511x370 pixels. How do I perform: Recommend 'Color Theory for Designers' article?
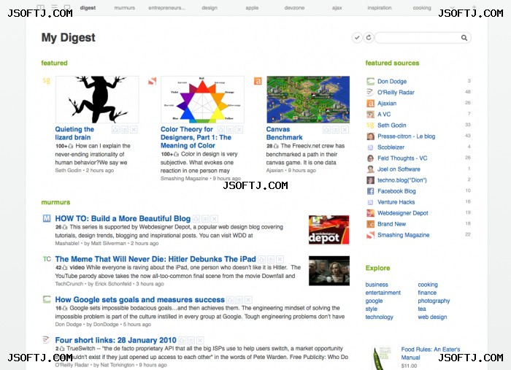[221, 130]
